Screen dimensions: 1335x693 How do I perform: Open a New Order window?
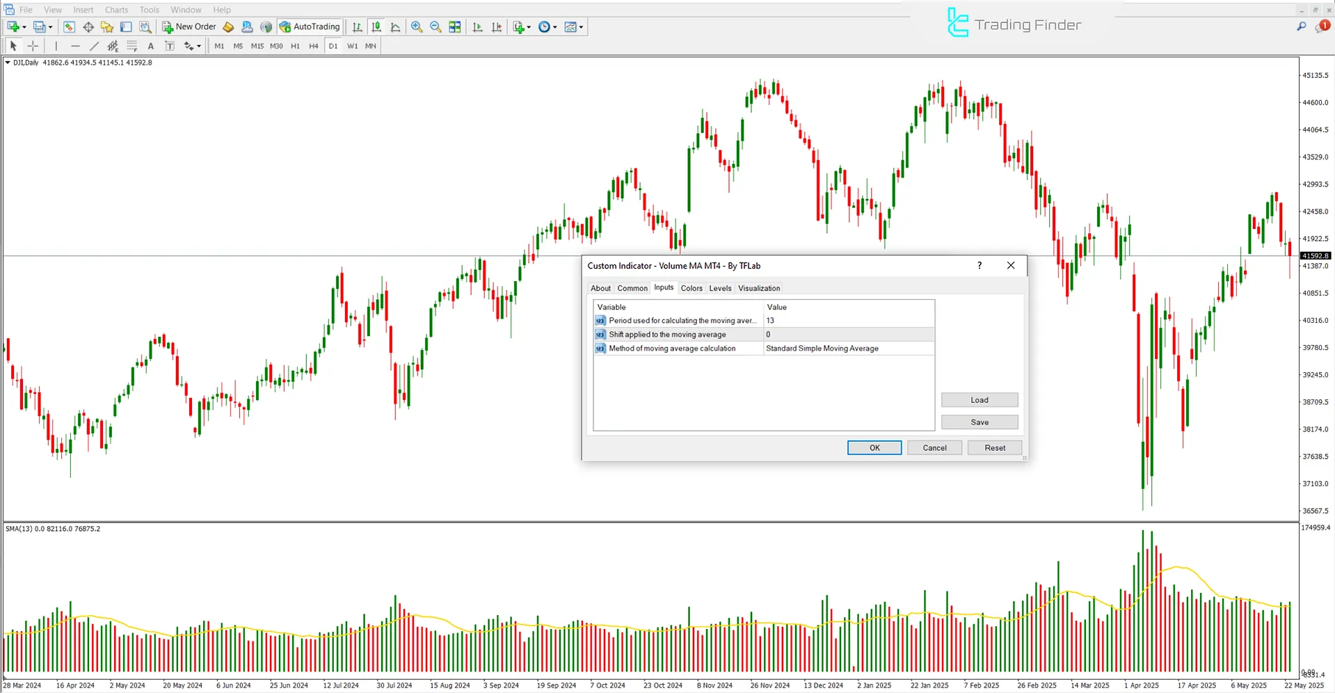(189, 26)
